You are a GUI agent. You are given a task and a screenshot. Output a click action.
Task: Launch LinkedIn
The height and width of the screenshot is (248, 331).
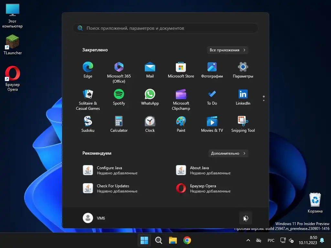point(243,98)
